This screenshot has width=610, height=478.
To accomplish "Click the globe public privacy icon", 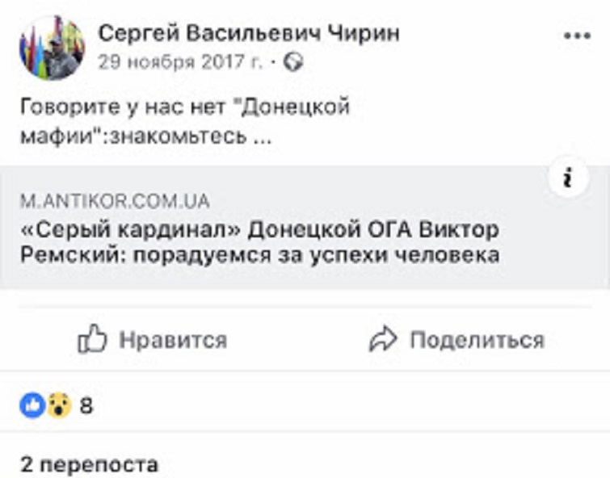I will coord(293,61).
